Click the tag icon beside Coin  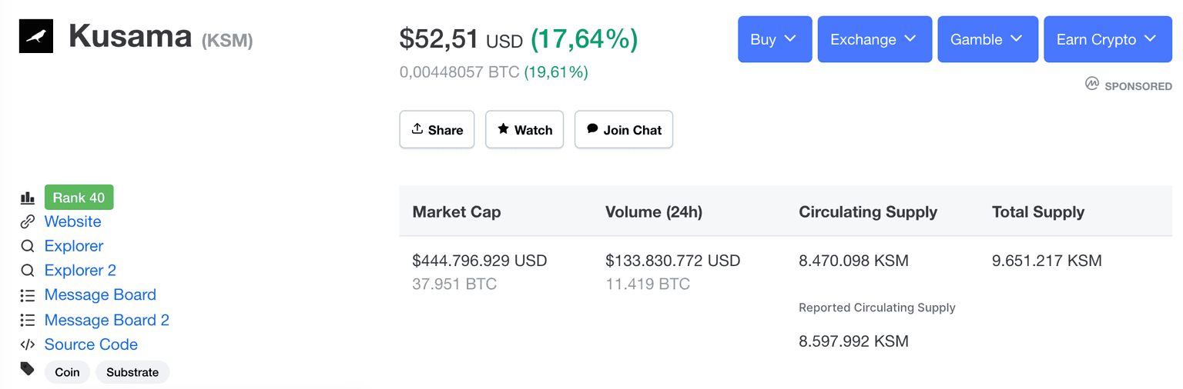pyautogui.click(x=28, y=369)
